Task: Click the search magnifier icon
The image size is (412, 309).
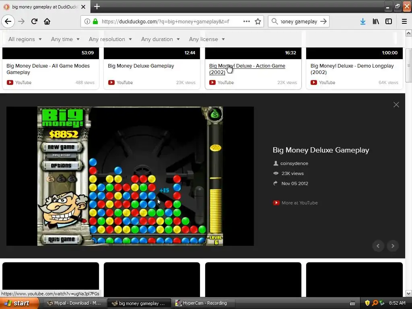Action: coord(274,21)
